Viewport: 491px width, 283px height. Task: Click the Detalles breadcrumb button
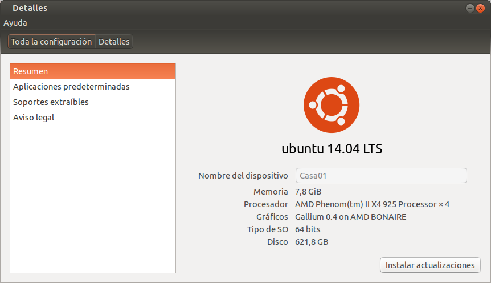[x=114, y=42]
